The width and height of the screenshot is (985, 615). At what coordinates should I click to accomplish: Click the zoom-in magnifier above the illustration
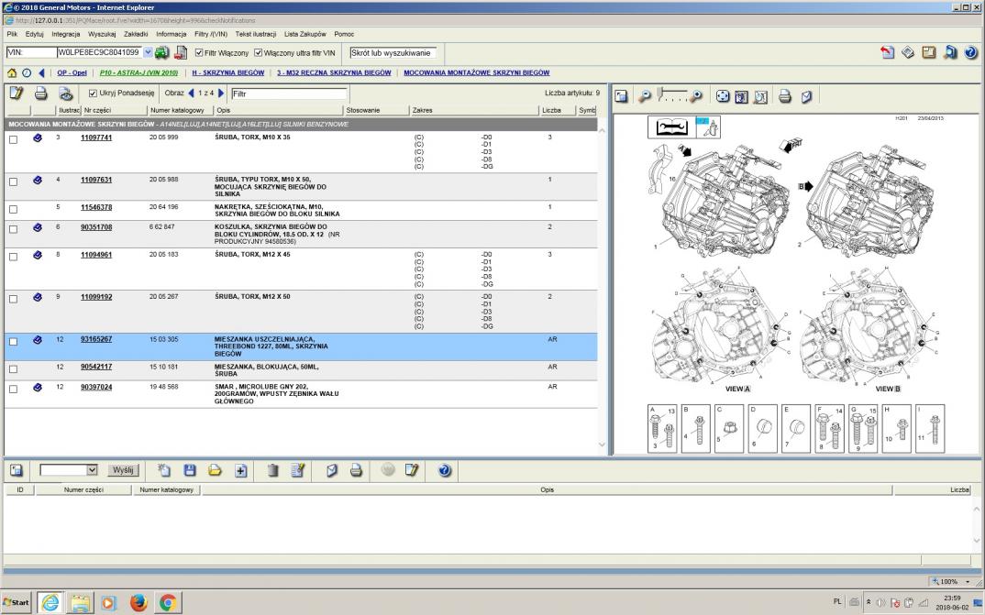click(x=696, y=96)
